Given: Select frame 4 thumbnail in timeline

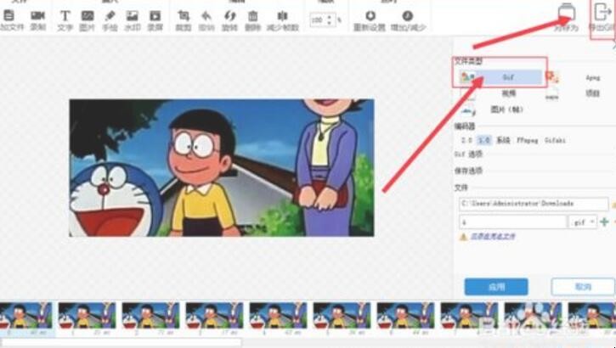Looking at the screenshot, I should point(278,316).
